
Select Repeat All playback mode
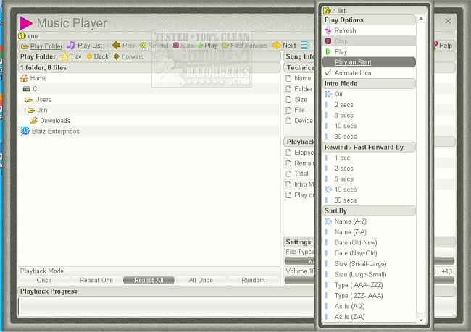(x=149, y=280)
